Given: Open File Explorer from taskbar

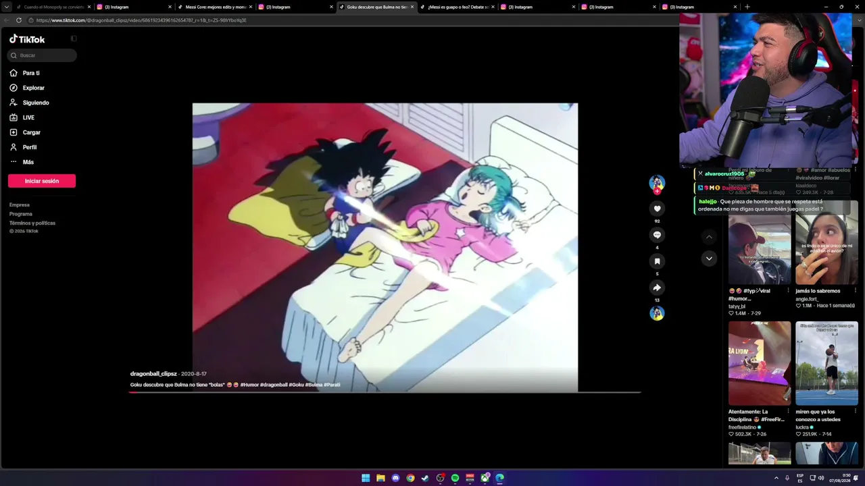Looking at the screenshot, I should click(380, 478).
